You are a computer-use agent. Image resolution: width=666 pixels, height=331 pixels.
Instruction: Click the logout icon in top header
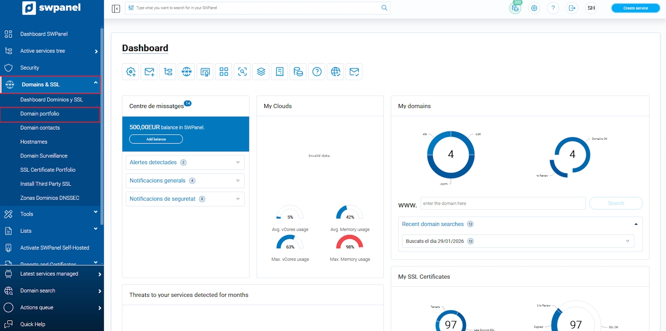pyautogui.click(x=572, y=8)
